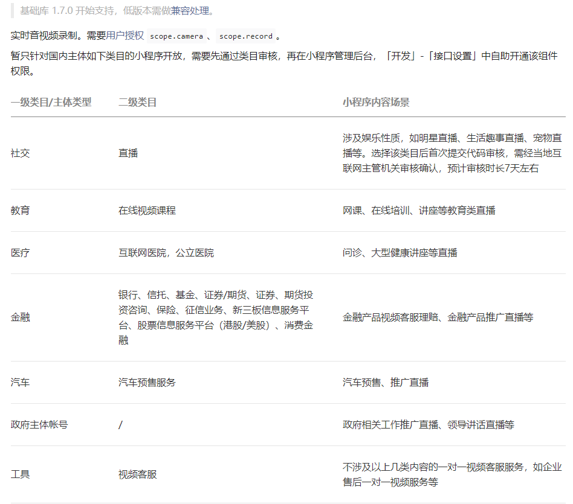The width and height of the screenshot is (573, 504).
Task: Click the 二级类目 column header
Action: coord(137,102)
